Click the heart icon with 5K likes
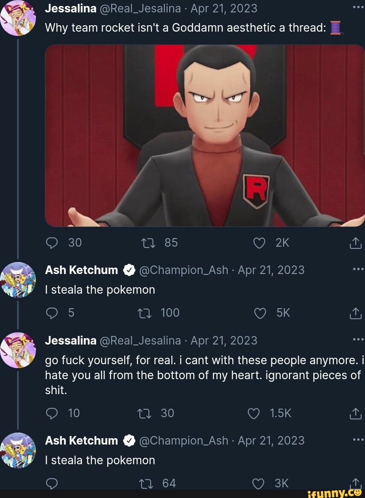 [x=260, y=313]
